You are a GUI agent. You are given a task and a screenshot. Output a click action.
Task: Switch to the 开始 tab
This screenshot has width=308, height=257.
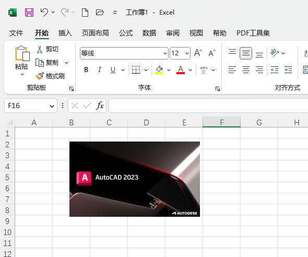[x=42, y=33]
